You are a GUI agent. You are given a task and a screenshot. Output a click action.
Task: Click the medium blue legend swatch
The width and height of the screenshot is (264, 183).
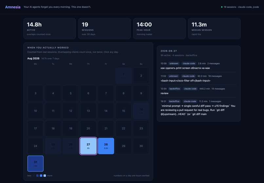[x=41, y=175]
